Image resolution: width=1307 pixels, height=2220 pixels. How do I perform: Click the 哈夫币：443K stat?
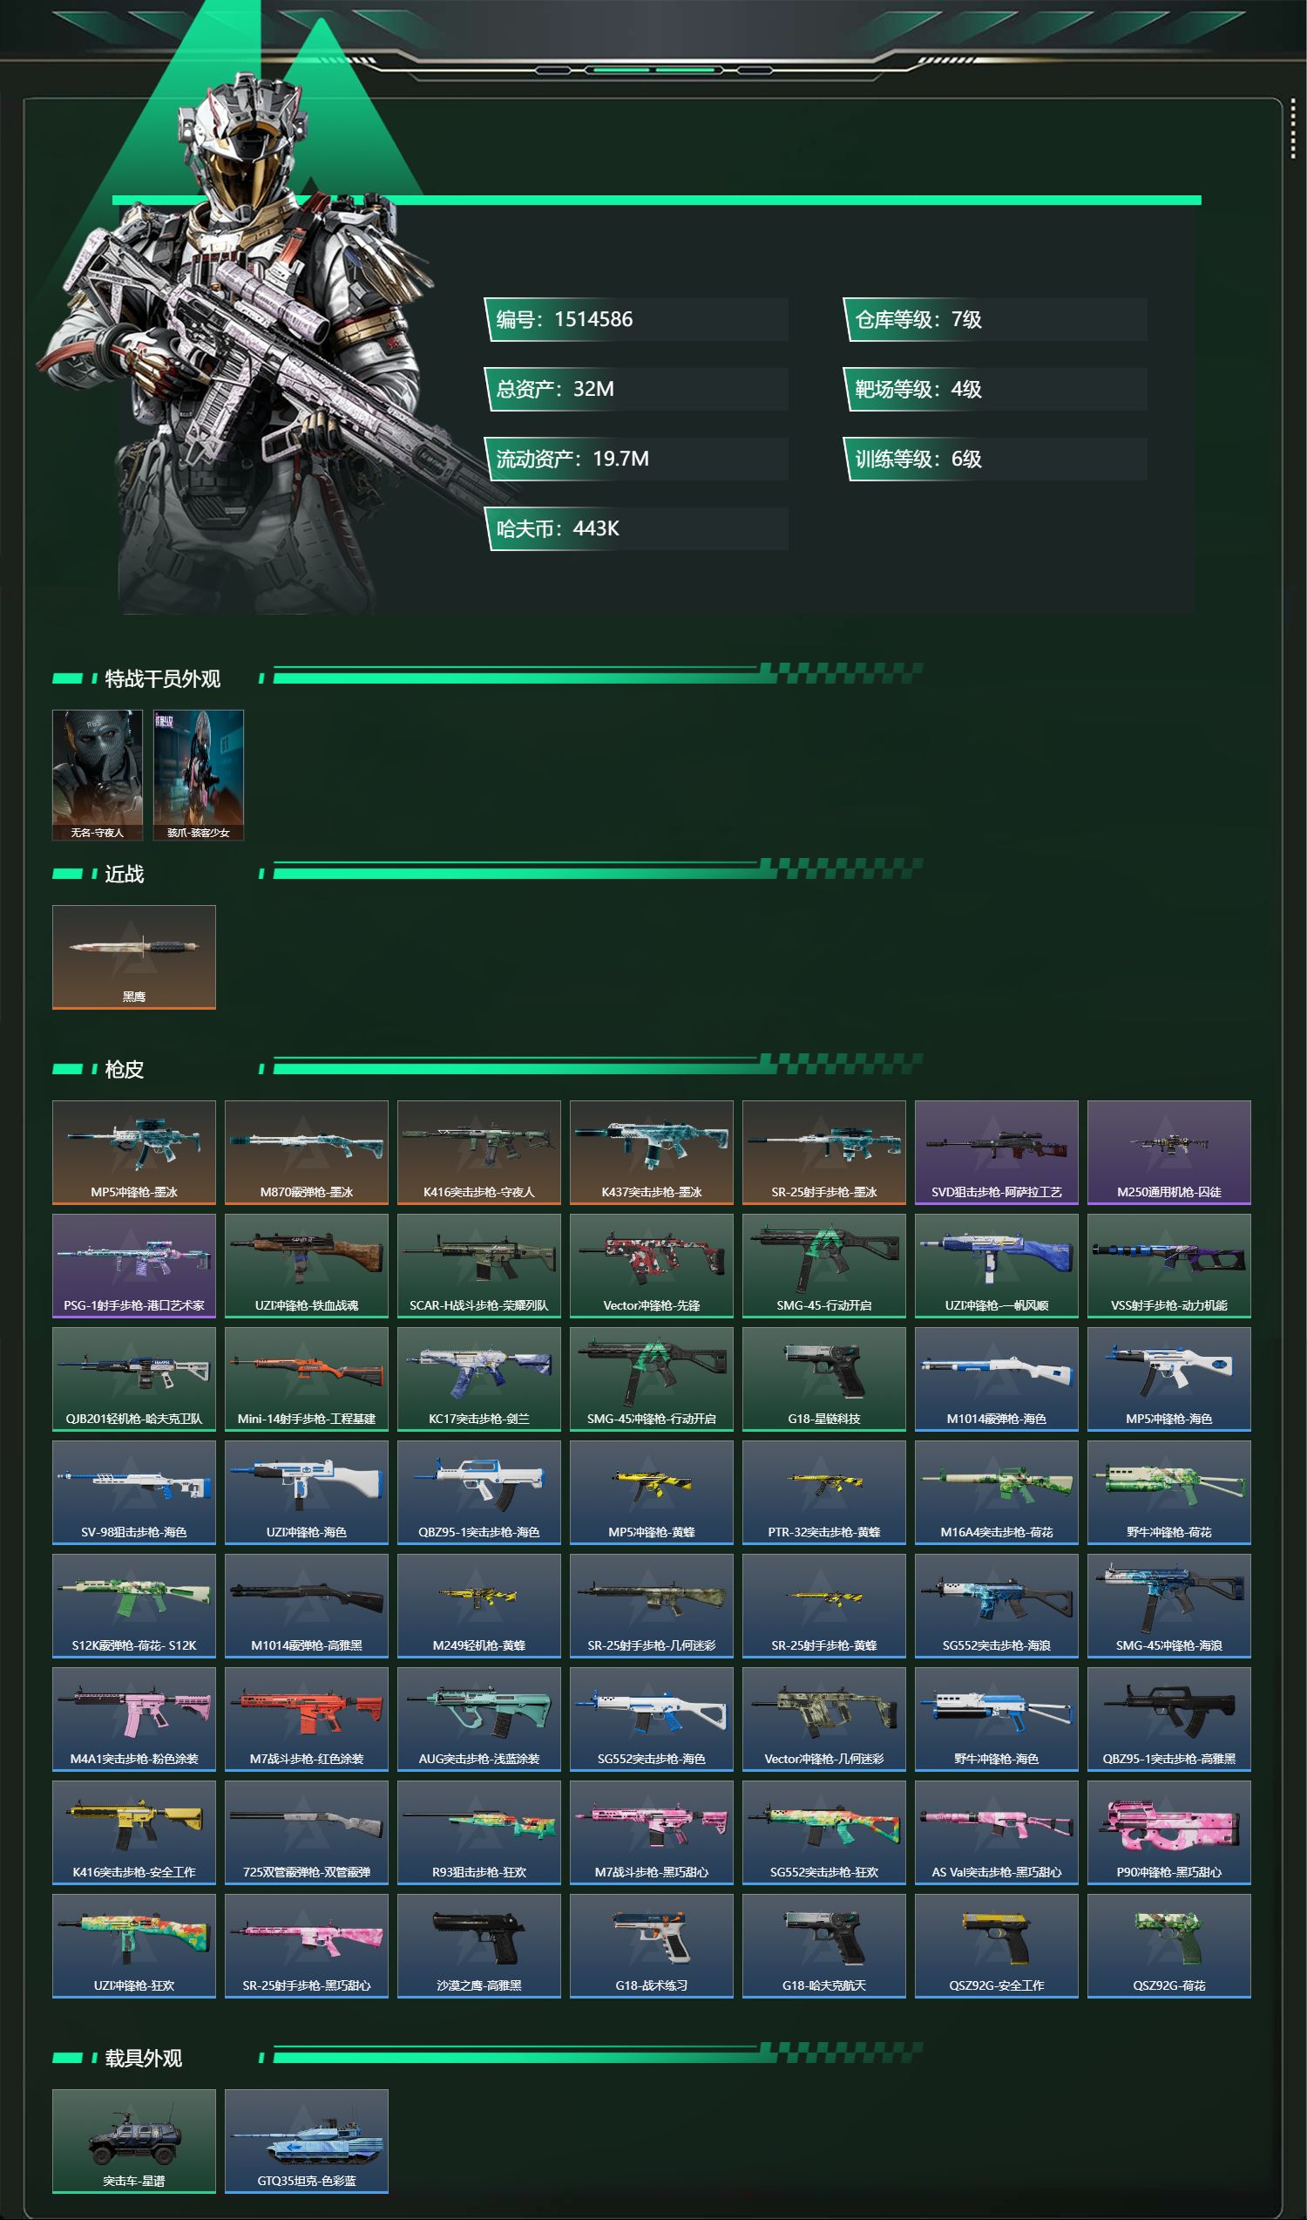pyautogui.click(x=636, y=528)
